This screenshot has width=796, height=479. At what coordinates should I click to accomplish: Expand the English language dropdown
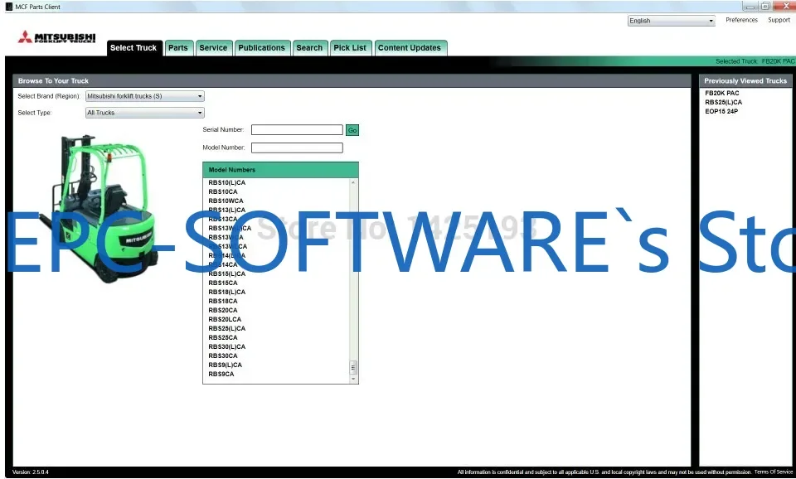coord(671,21)
